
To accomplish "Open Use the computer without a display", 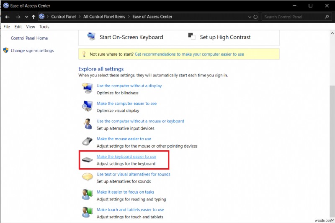I will coord(129,86).
